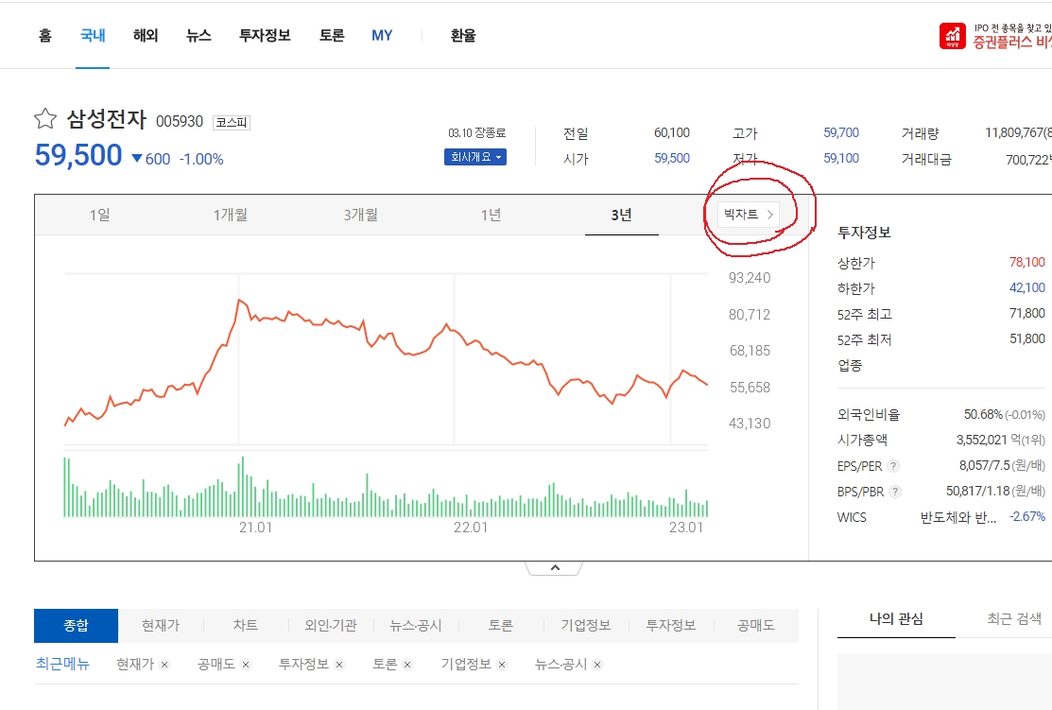Click 52주 최고 value 71,800
This screenshot has width=1052, height=710.
1026,313
